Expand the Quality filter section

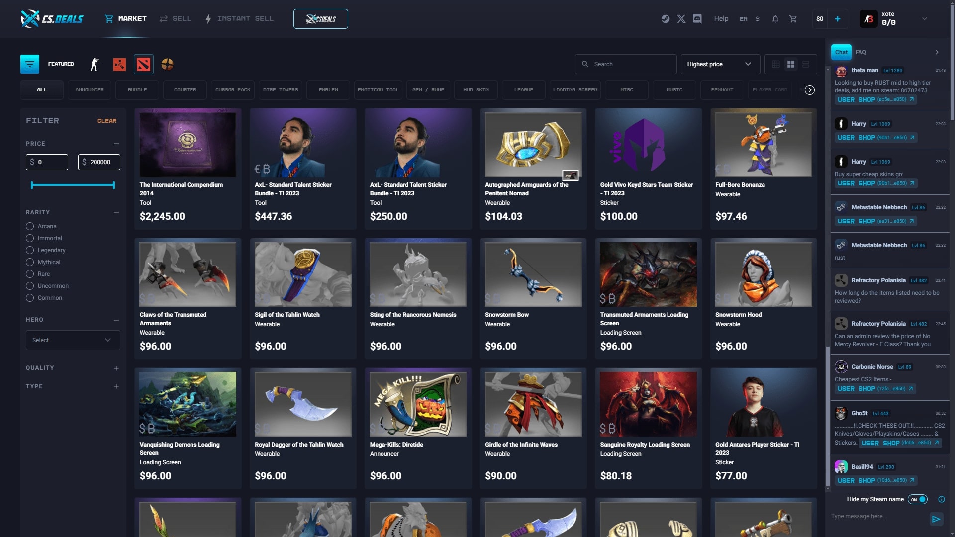tap(116, 368)
